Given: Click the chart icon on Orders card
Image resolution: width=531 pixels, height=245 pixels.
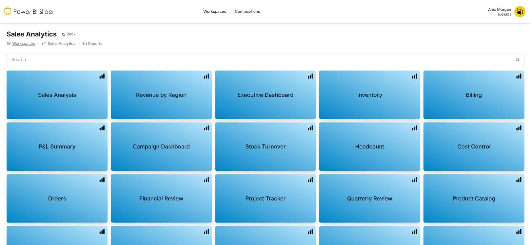Looking at the screenshot, I should (x=102, y=180).
